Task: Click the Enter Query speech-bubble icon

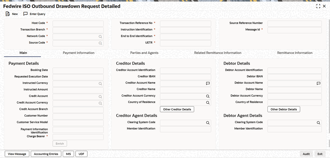Action: (x=25, y=14)
